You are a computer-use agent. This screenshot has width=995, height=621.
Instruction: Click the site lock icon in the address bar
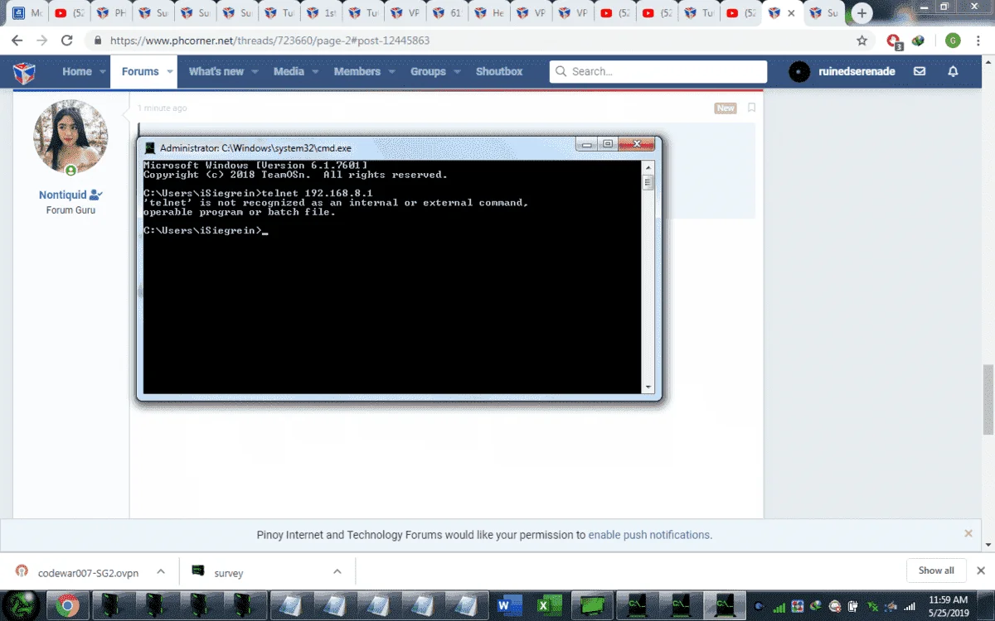coord(97,41)
